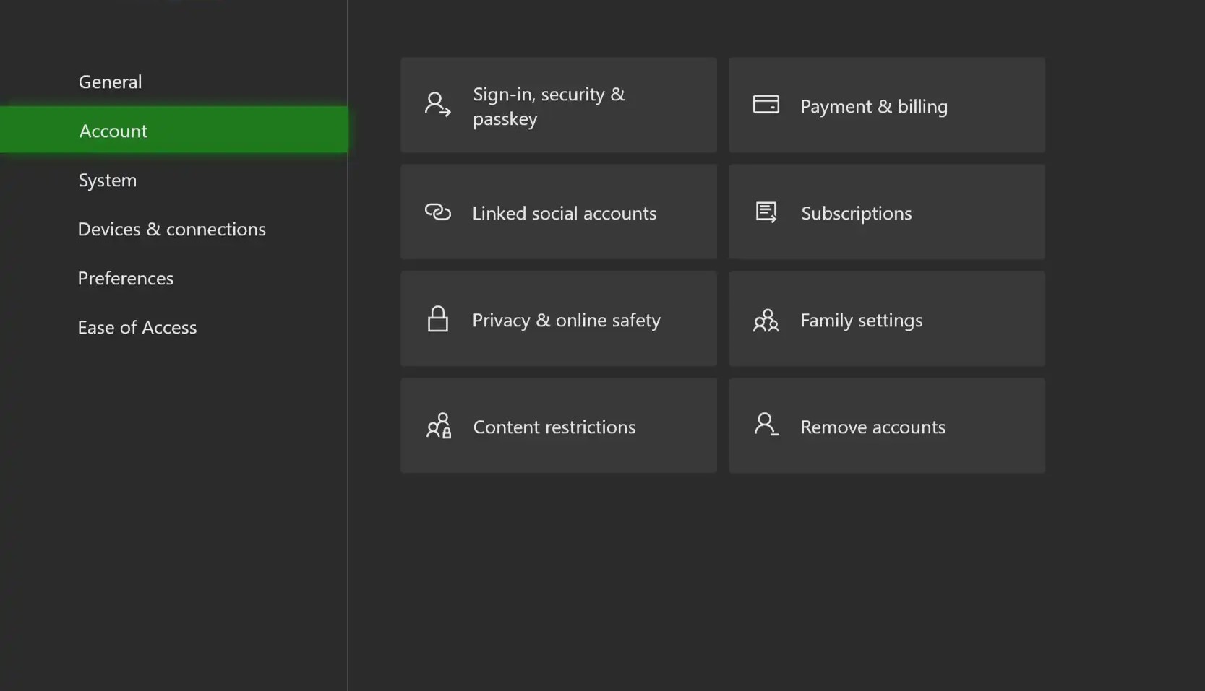Image resolution: width=1205 pixels, height=691 pixels.
Task: Click the Family settings group icon
Action: pyautogui.click(x=766, y=320)
